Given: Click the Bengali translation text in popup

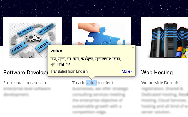Looking at the screenshot, I should [85, 61].
